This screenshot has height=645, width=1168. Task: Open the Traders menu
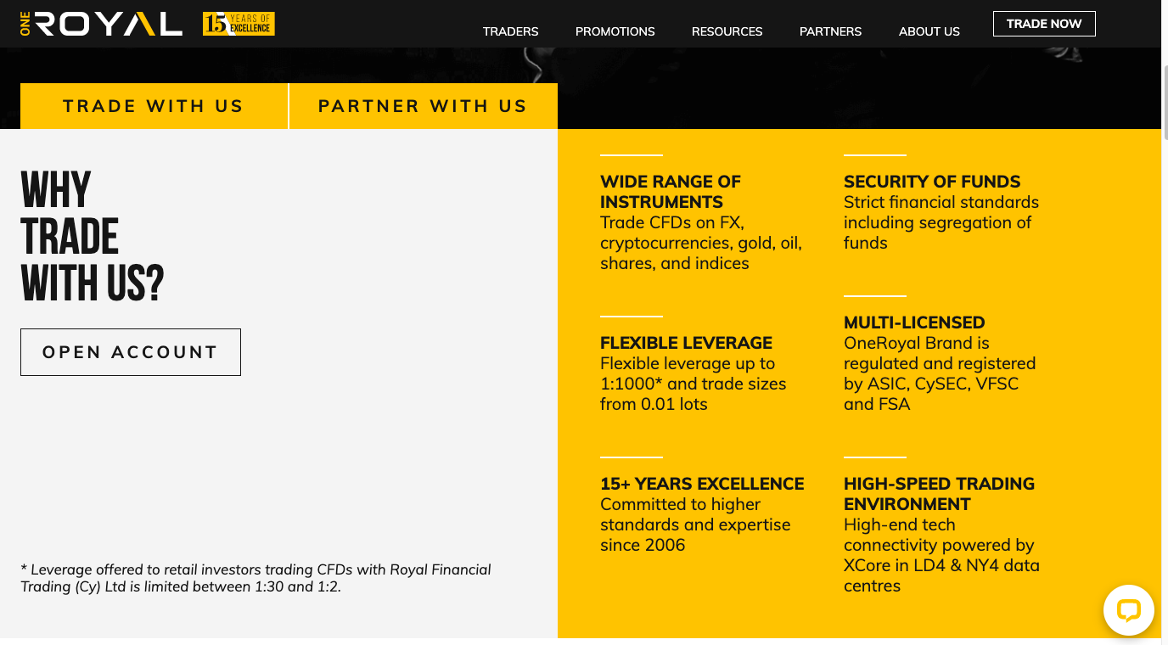click(x=511, y=31)
